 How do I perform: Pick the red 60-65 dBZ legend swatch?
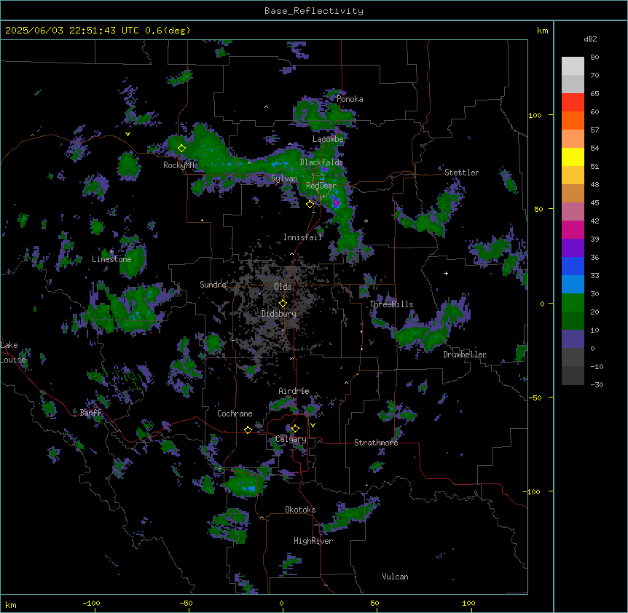pyautogui.click(x=573, y=102)
